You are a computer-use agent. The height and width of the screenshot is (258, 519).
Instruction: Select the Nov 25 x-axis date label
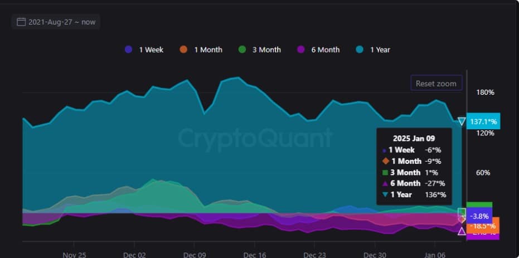74,255
